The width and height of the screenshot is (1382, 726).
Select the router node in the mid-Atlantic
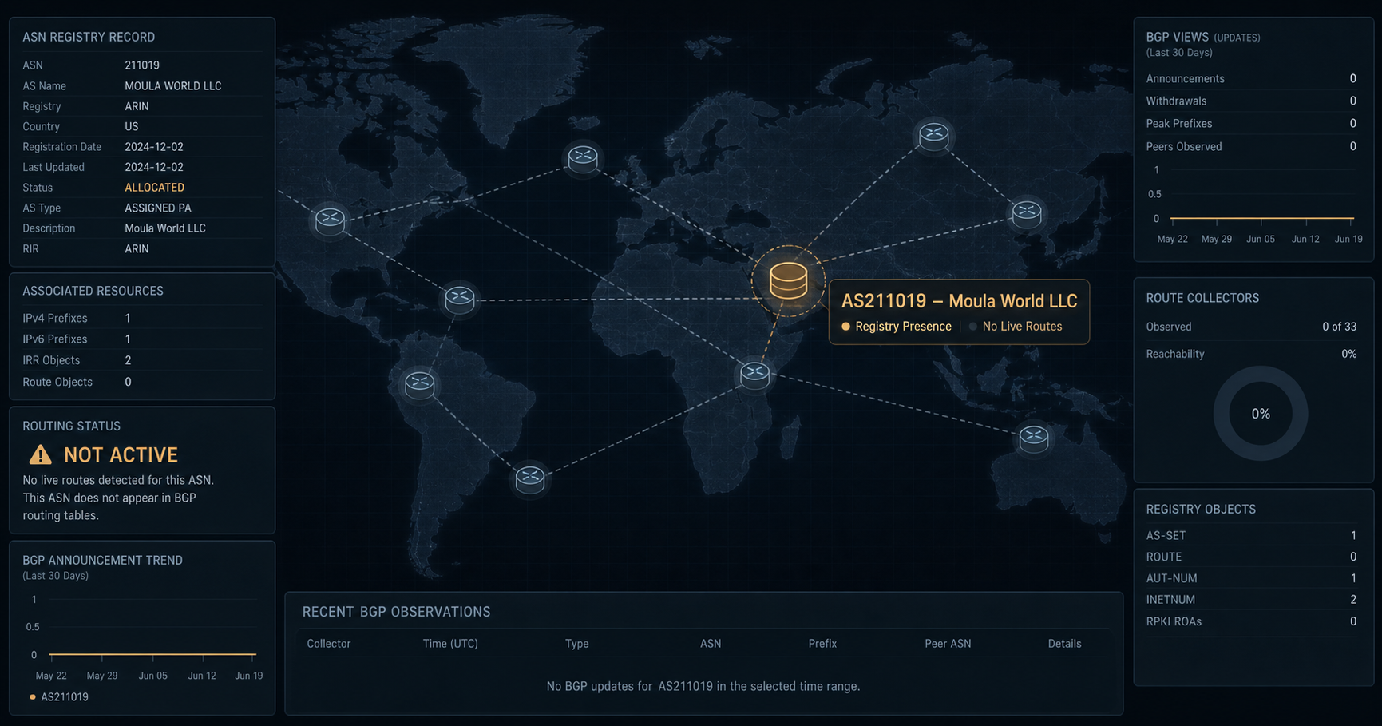click(460, 299)
